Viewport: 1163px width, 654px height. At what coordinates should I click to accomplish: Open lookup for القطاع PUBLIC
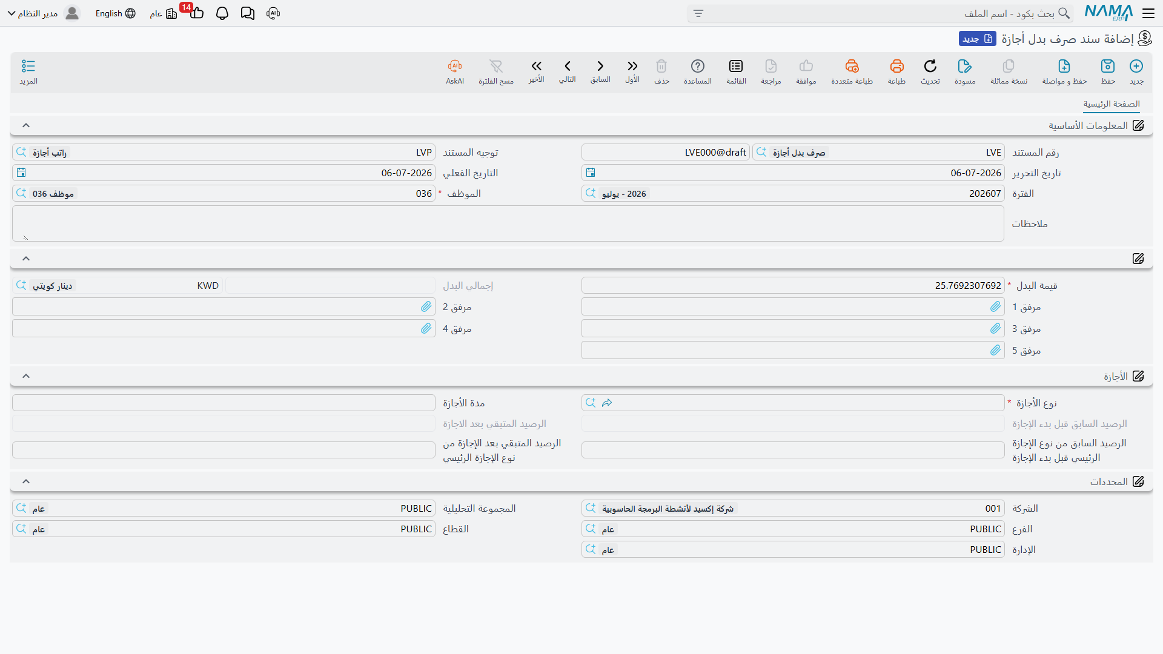tap(21, 529)
